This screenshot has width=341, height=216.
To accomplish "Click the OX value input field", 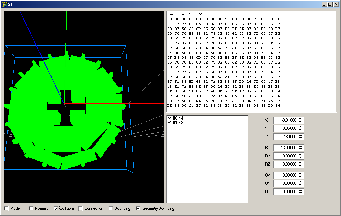I will tap(285, 175).
